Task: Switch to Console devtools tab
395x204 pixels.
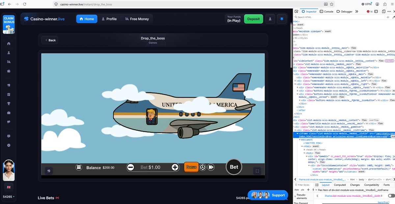Action: [x=327, y=11]
